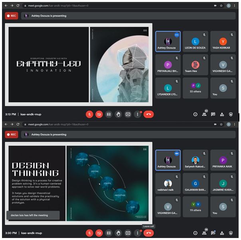Toggle captions in the 3:30 PM meeting window
The width and height of the screenshot is (241, 240).
pos(109,233)
